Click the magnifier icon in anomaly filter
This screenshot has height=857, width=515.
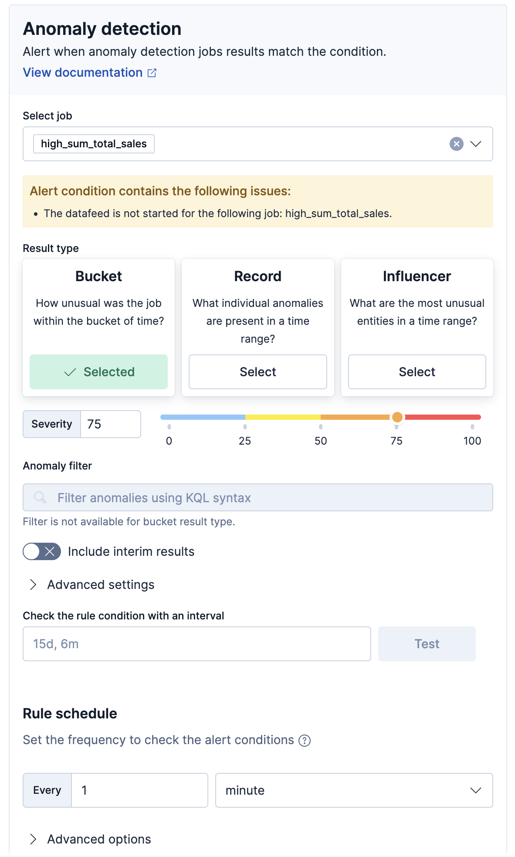[x=40, y=497]
